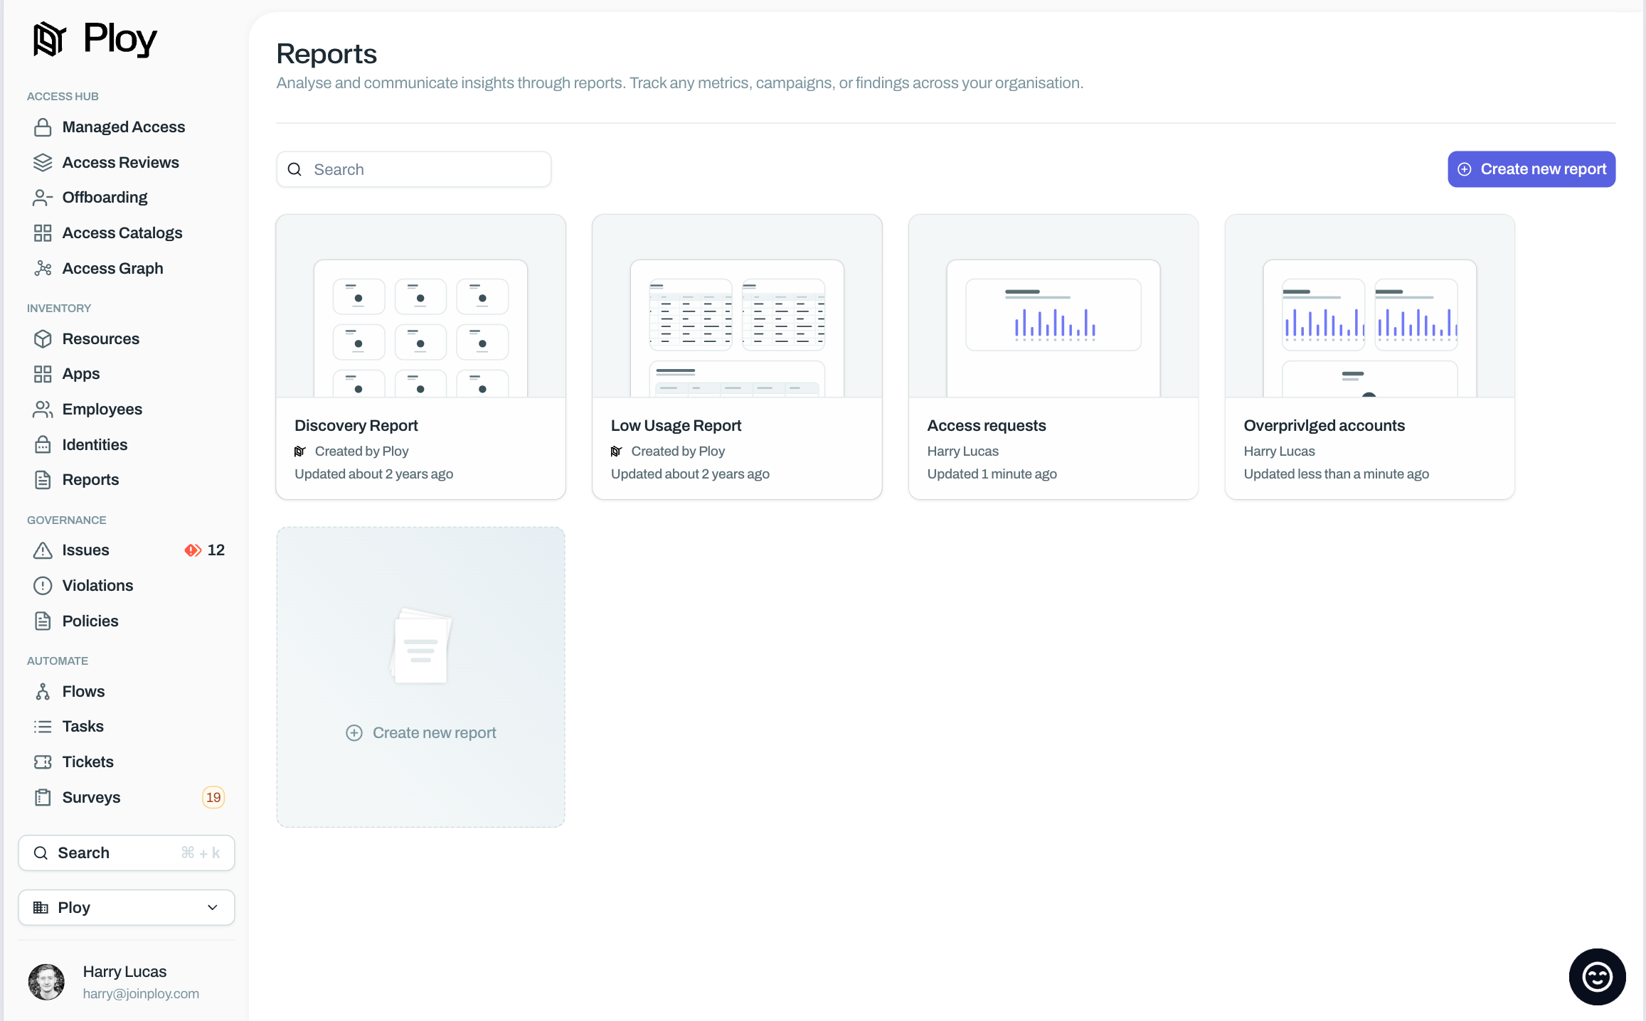The height and width of the screenshot is (1021, 1646).
Task: Open sidebar Search command box
Action: coord(127,852)
